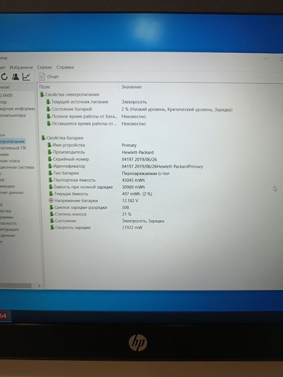
Task: Select the Паспортная ёмкость field
Action: 74,180
